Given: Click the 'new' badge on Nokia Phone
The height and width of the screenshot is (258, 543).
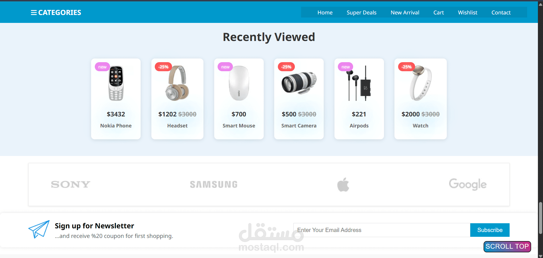Looking at the screenshot, I should pos(102,67).
